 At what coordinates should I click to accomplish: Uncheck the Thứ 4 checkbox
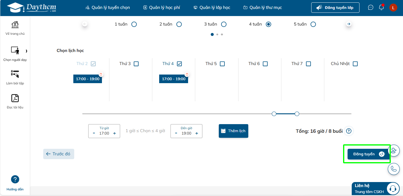[x=179, y=64]
